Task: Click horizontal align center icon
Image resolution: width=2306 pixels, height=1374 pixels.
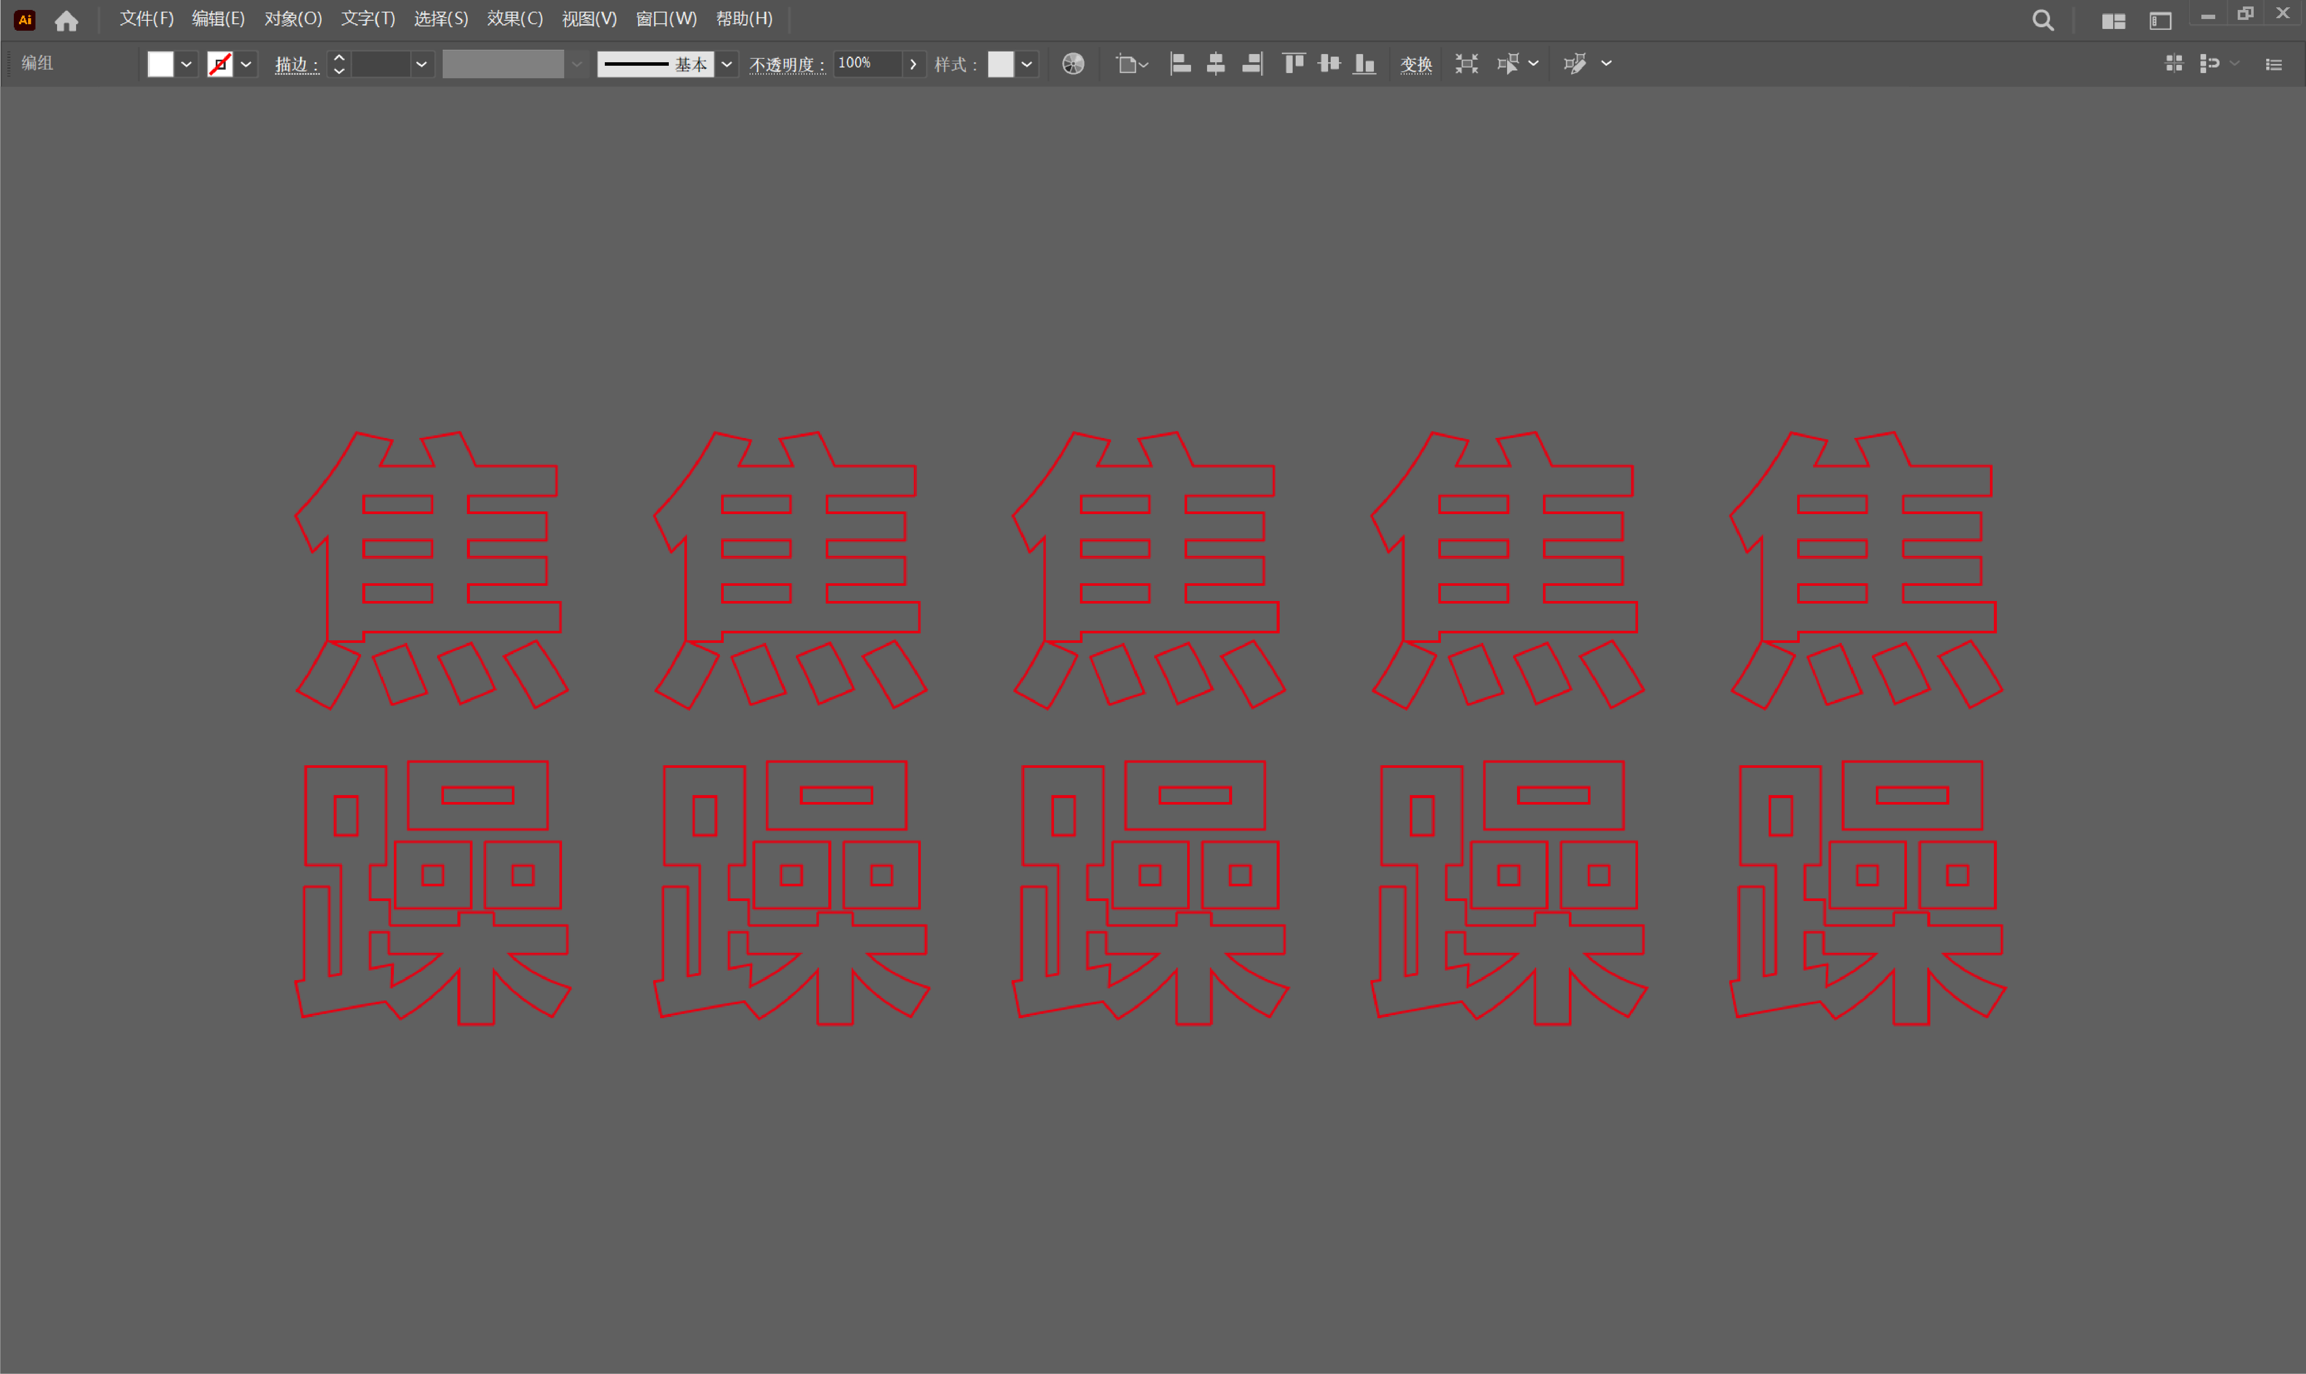Action: coord(1216,63)
